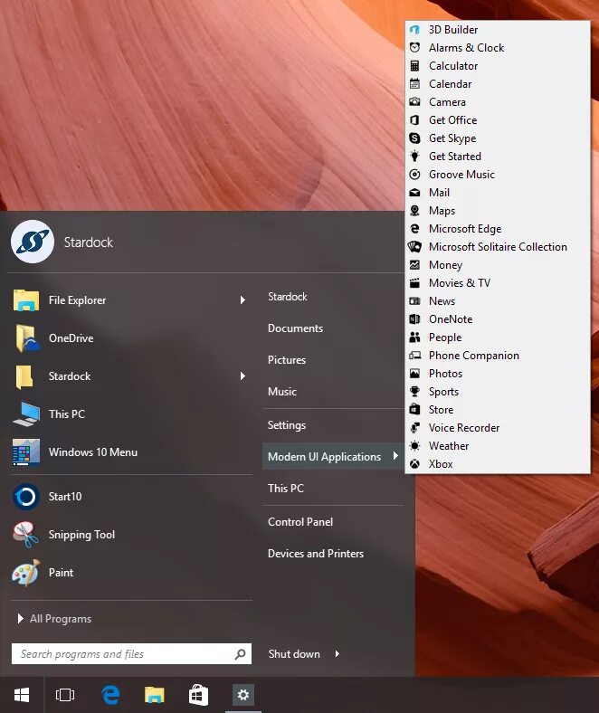Click the Get Skype icon
The width and height of the screenshot is (599, 713).
tap(414, 138)
